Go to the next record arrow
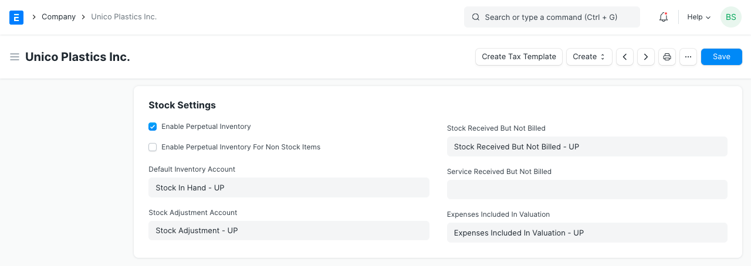This screenshot has width=751, height=266. click(646, 57)
